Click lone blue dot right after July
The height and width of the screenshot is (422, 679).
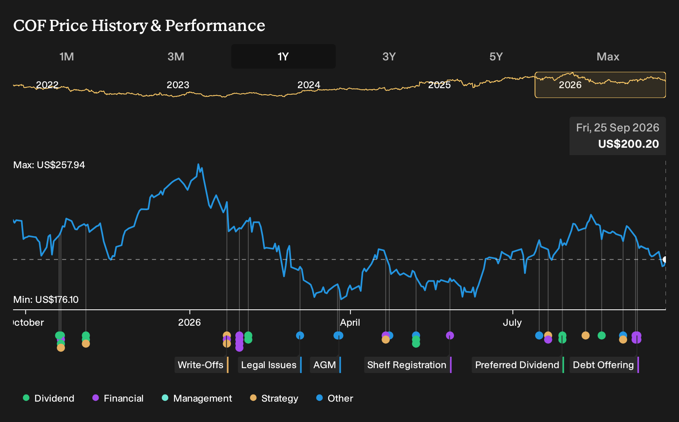[539, 335]
